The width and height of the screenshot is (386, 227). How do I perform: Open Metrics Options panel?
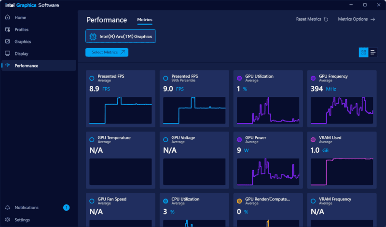click(x=356, y=19)
